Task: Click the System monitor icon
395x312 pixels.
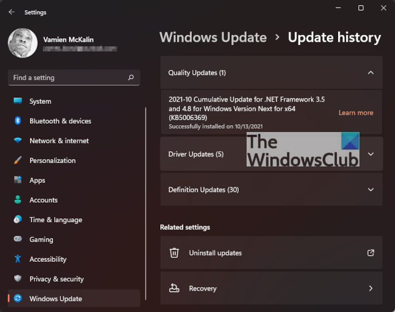Action: 17,101
